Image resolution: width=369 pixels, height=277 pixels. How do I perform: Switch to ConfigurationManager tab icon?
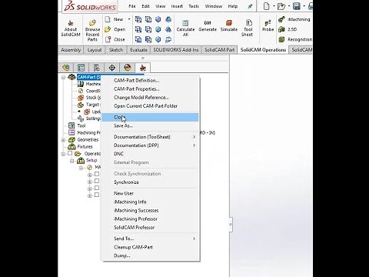(96, 68)
